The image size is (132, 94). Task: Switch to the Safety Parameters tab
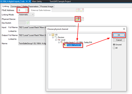(x=30, y=6)
